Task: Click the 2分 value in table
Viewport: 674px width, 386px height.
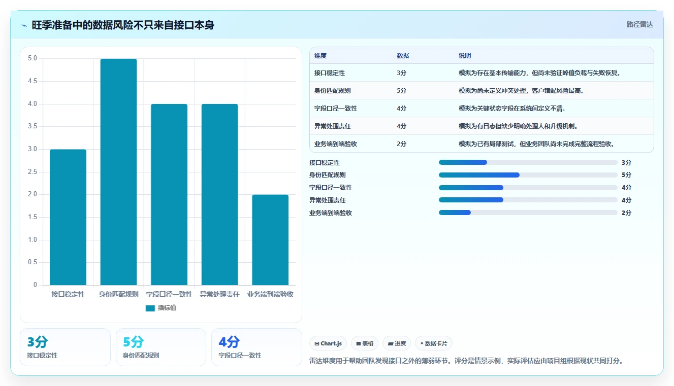Action: [401, 144]
